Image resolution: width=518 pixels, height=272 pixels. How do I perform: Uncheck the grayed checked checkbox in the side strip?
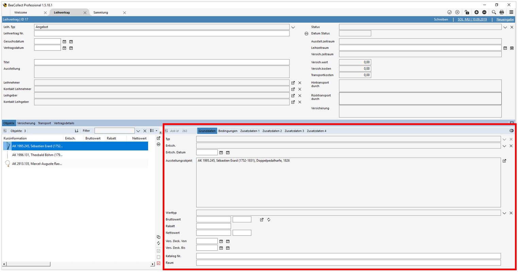point(158,251)
